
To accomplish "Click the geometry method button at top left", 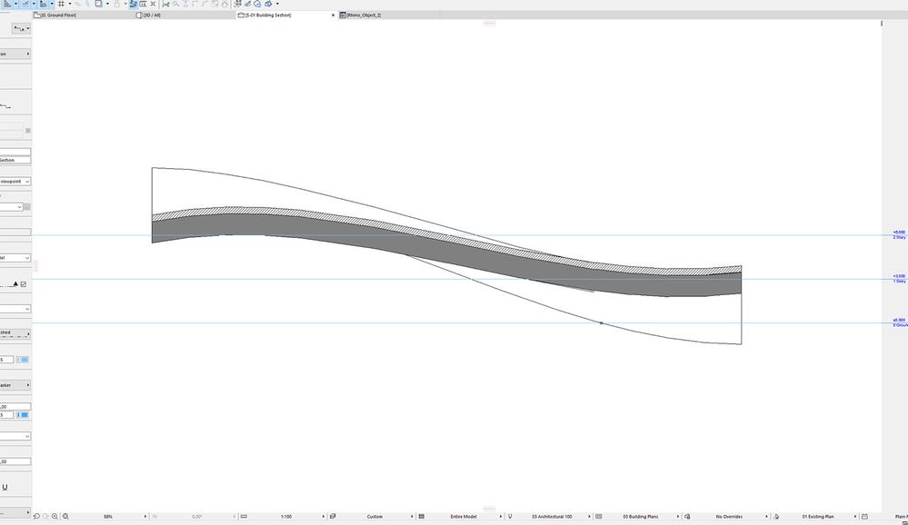I will [21, 28].
